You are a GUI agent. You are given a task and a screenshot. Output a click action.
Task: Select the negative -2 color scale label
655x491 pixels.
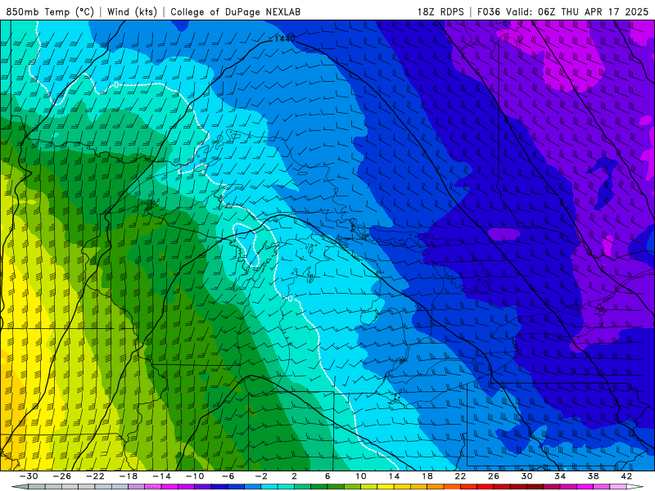pos(261,476)
